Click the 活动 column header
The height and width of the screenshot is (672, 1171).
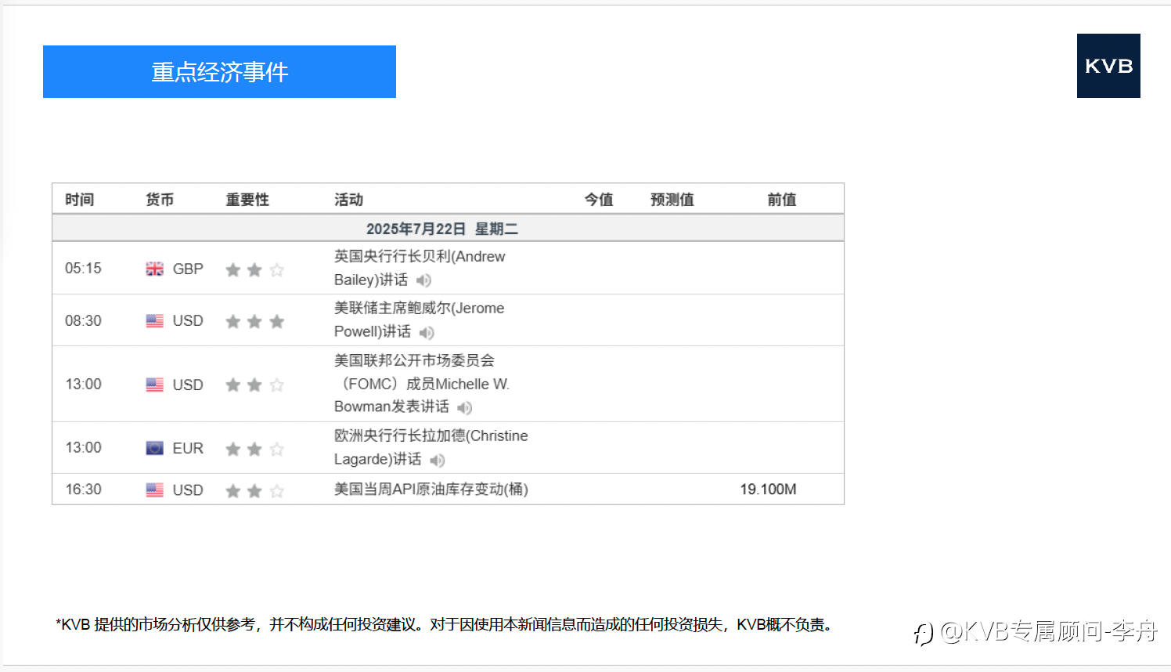348,200
